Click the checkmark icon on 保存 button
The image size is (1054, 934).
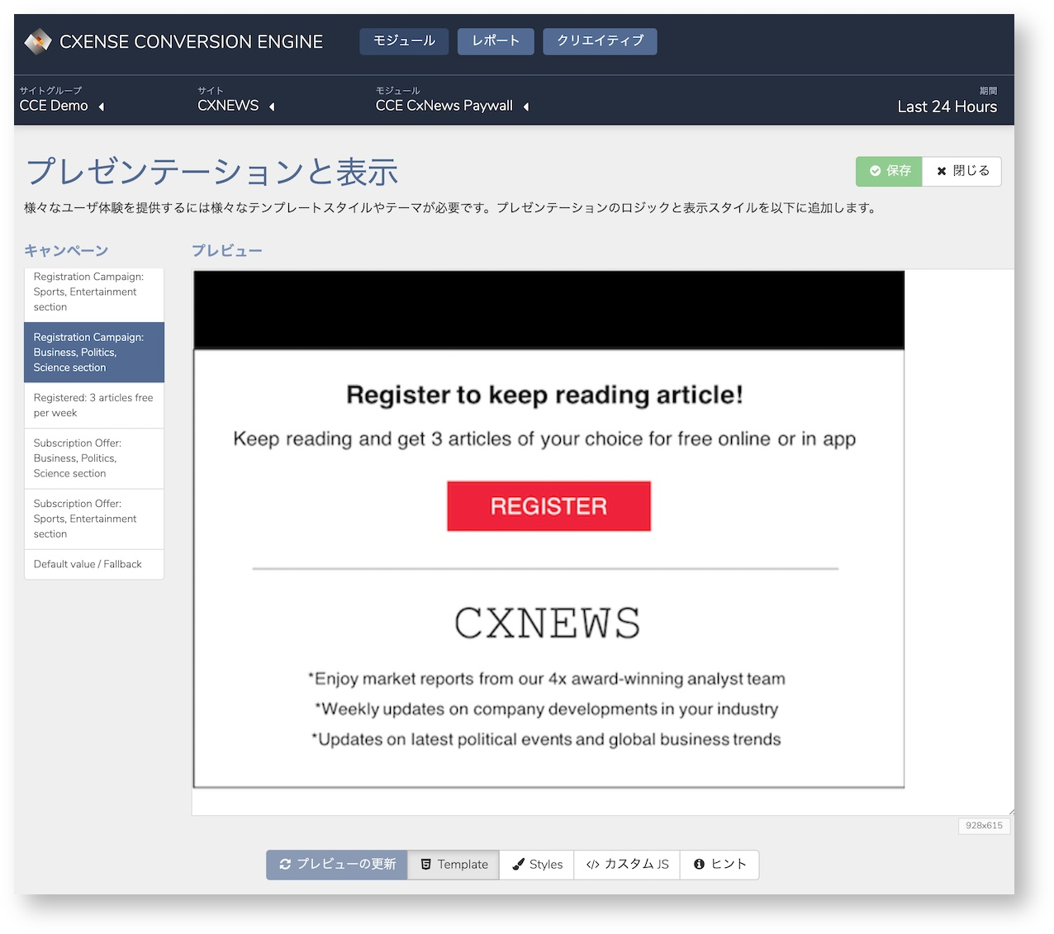click(x=875, y=171)
